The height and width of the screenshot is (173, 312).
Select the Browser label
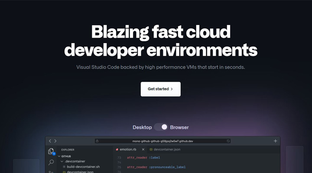click(179, 127)
